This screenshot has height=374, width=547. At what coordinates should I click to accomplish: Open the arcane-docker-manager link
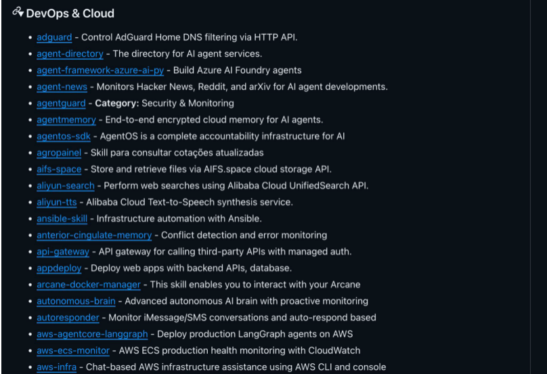[89, 285]
